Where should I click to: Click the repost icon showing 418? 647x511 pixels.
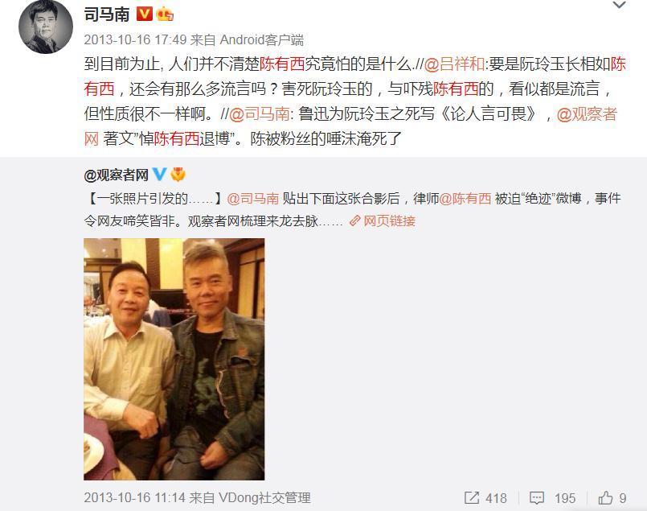472,498
